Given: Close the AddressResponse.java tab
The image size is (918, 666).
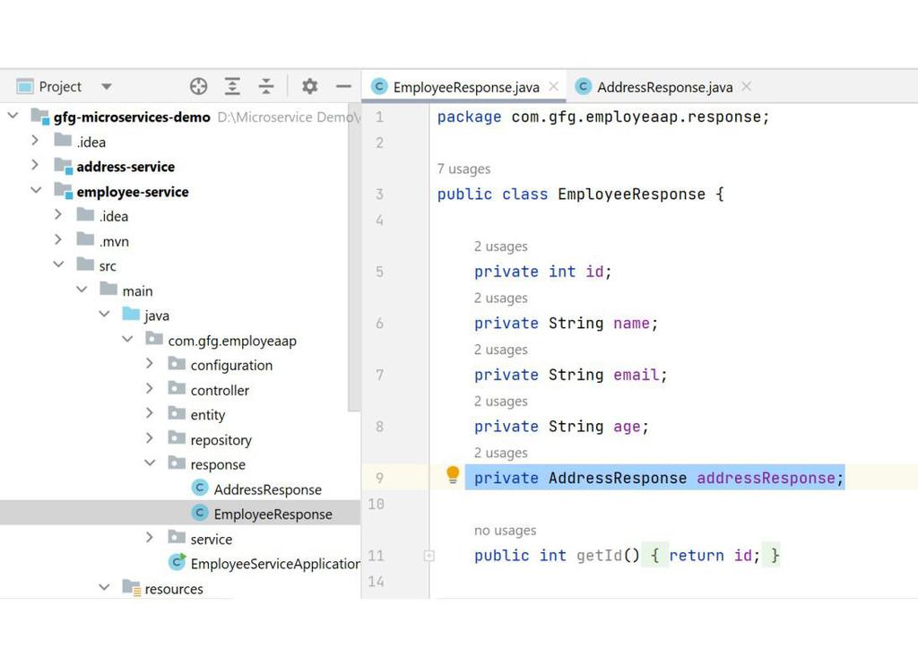Looking at the screenshot, I should 746,87.
